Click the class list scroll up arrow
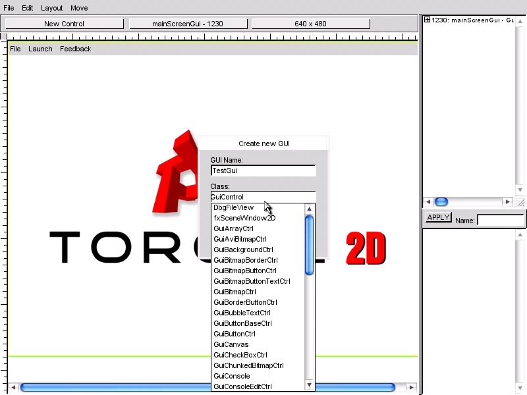 click(x=309, y=209)
